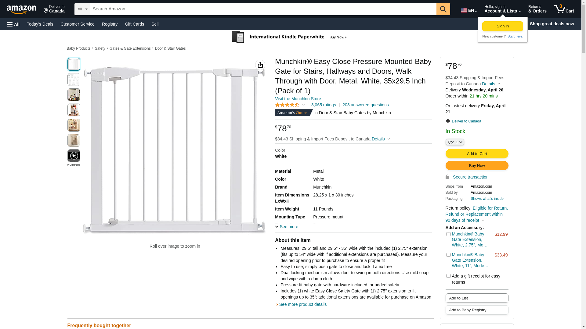Enable gift receipt for easy returns
586x329 pixels.
coord(448,276)
